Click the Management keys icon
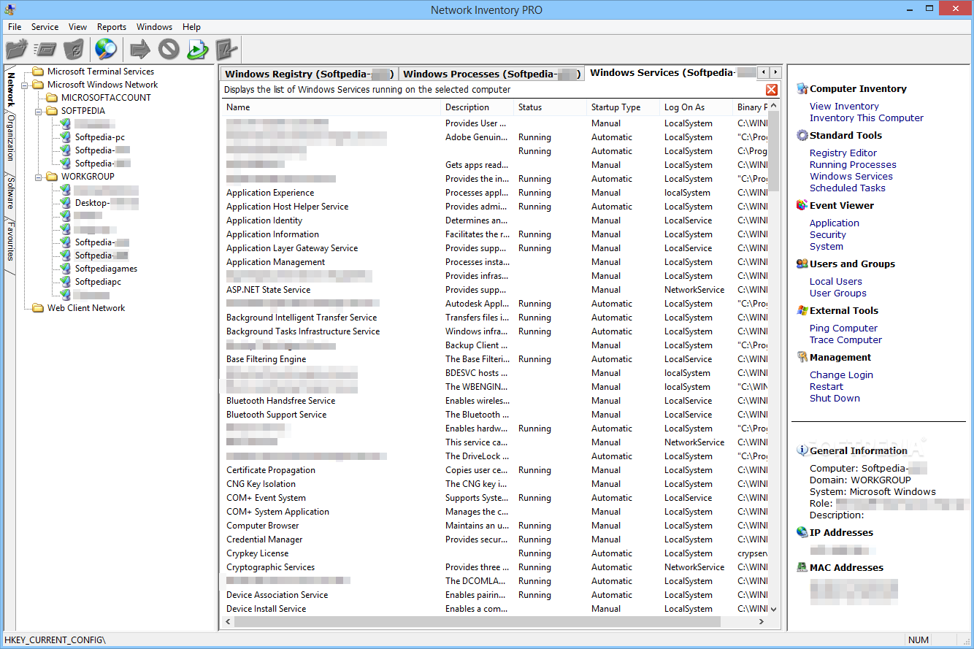 point(802,357)
